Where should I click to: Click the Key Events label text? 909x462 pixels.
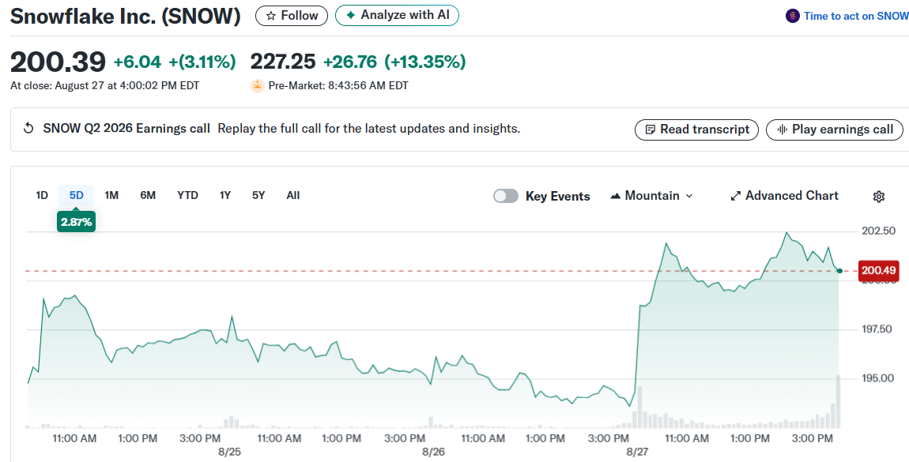[558, 197]
